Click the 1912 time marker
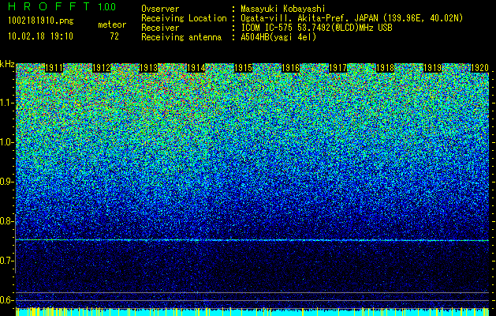This screenshot has height=316, width=496. [101, 68]
